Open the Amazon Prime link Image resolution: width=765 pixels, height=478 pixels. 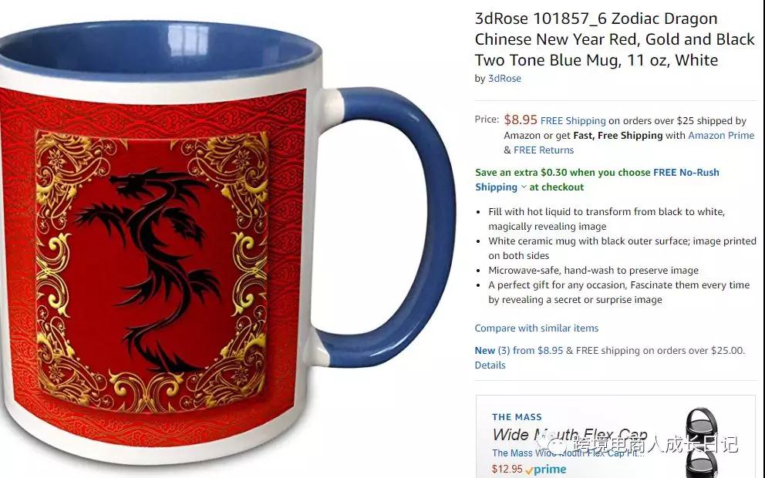pos(721,135)
